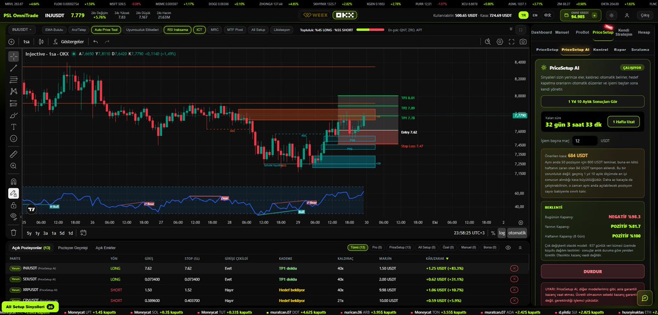Open the Manuel tab
The image size is (658, 315).
[x=562, y=32]
